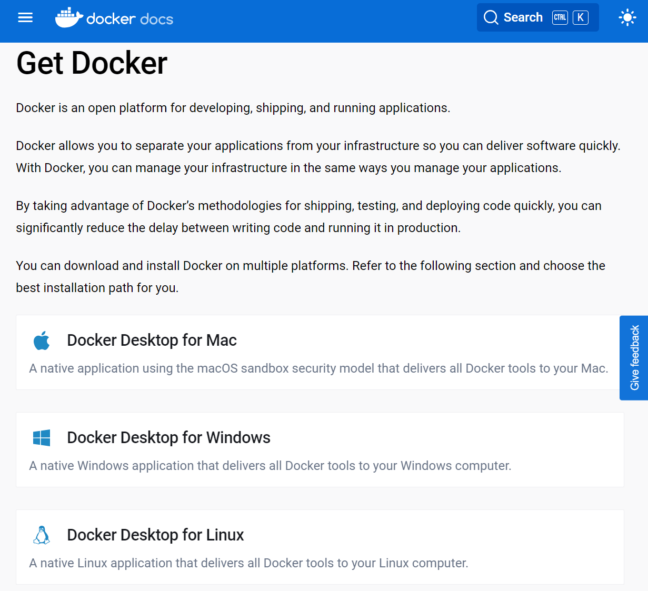Click paragraph starting 'Docker allows you to separate'
This screenshot has height=591, width=648.
tap(318, 157)
